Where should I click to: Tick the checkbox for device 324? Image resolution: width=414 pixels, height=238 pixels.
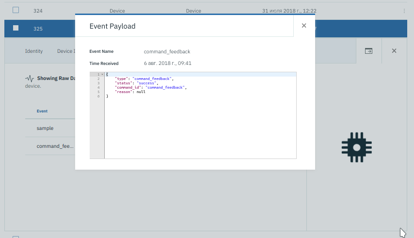(16, 10)
